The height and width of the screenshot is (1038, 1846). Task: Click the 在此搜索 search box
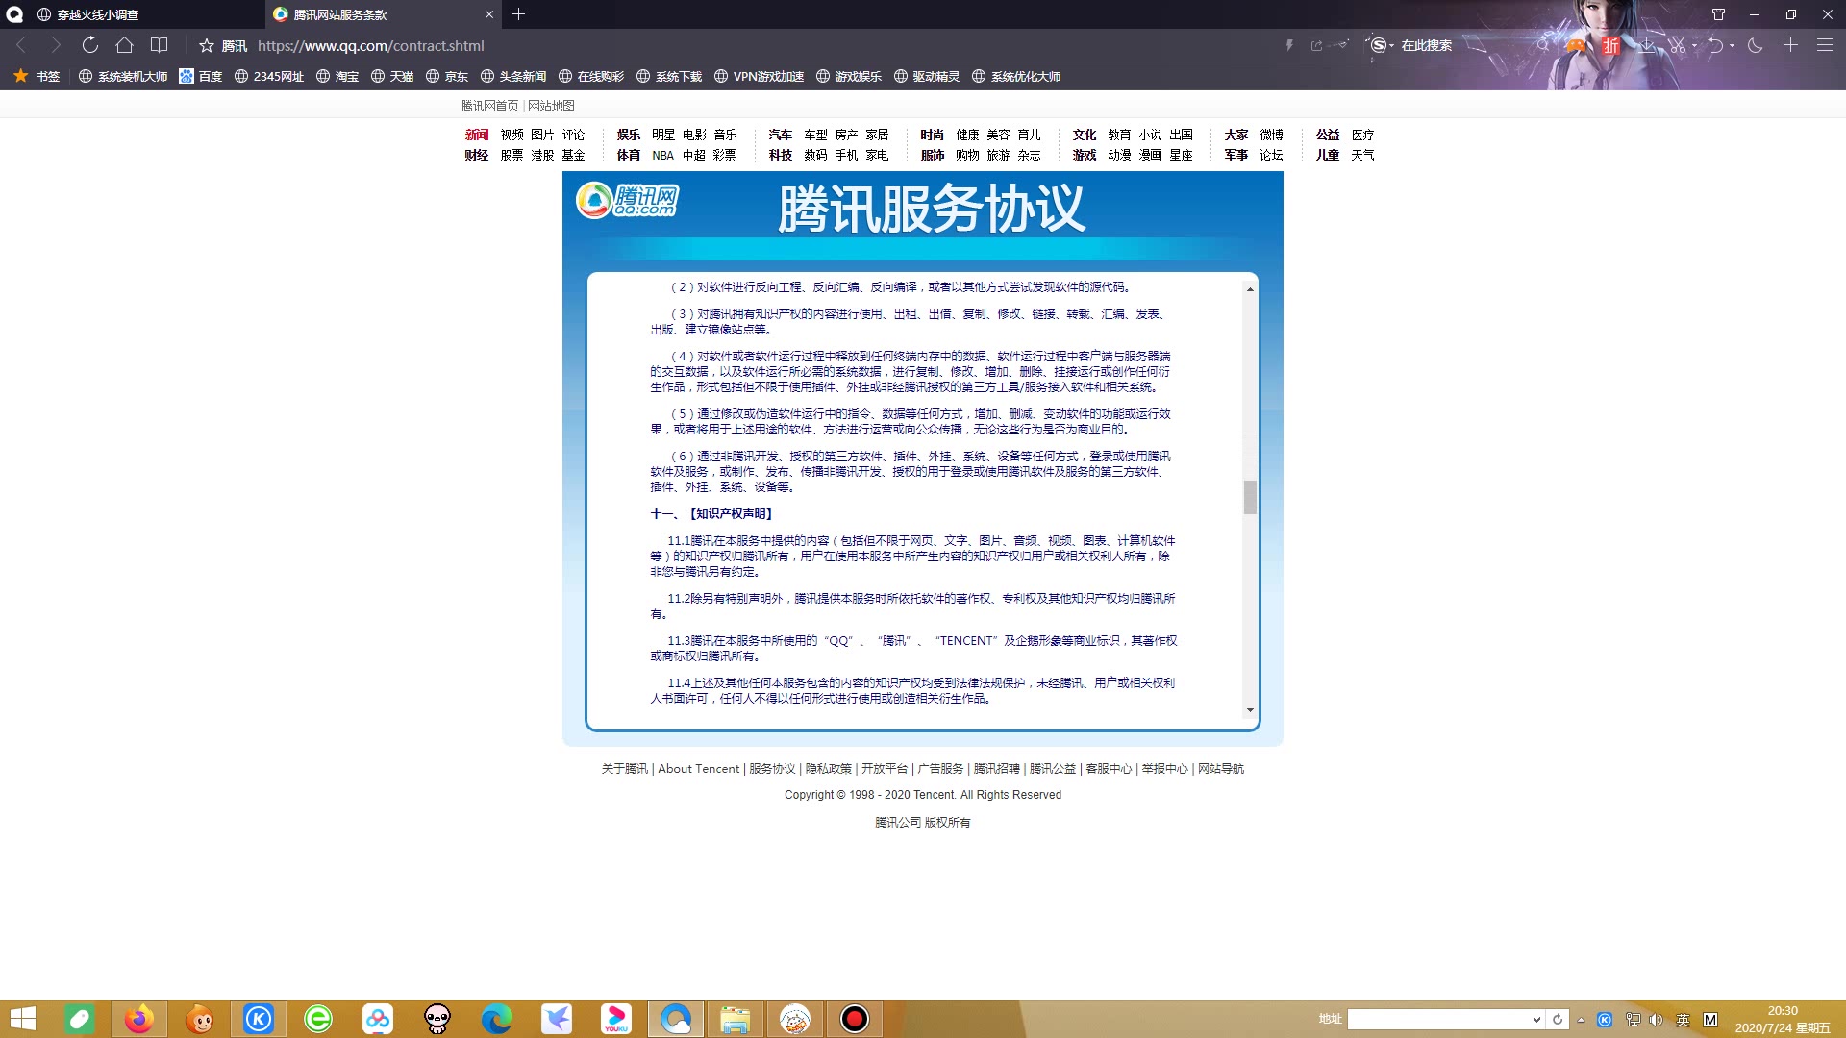point(1461,45)
